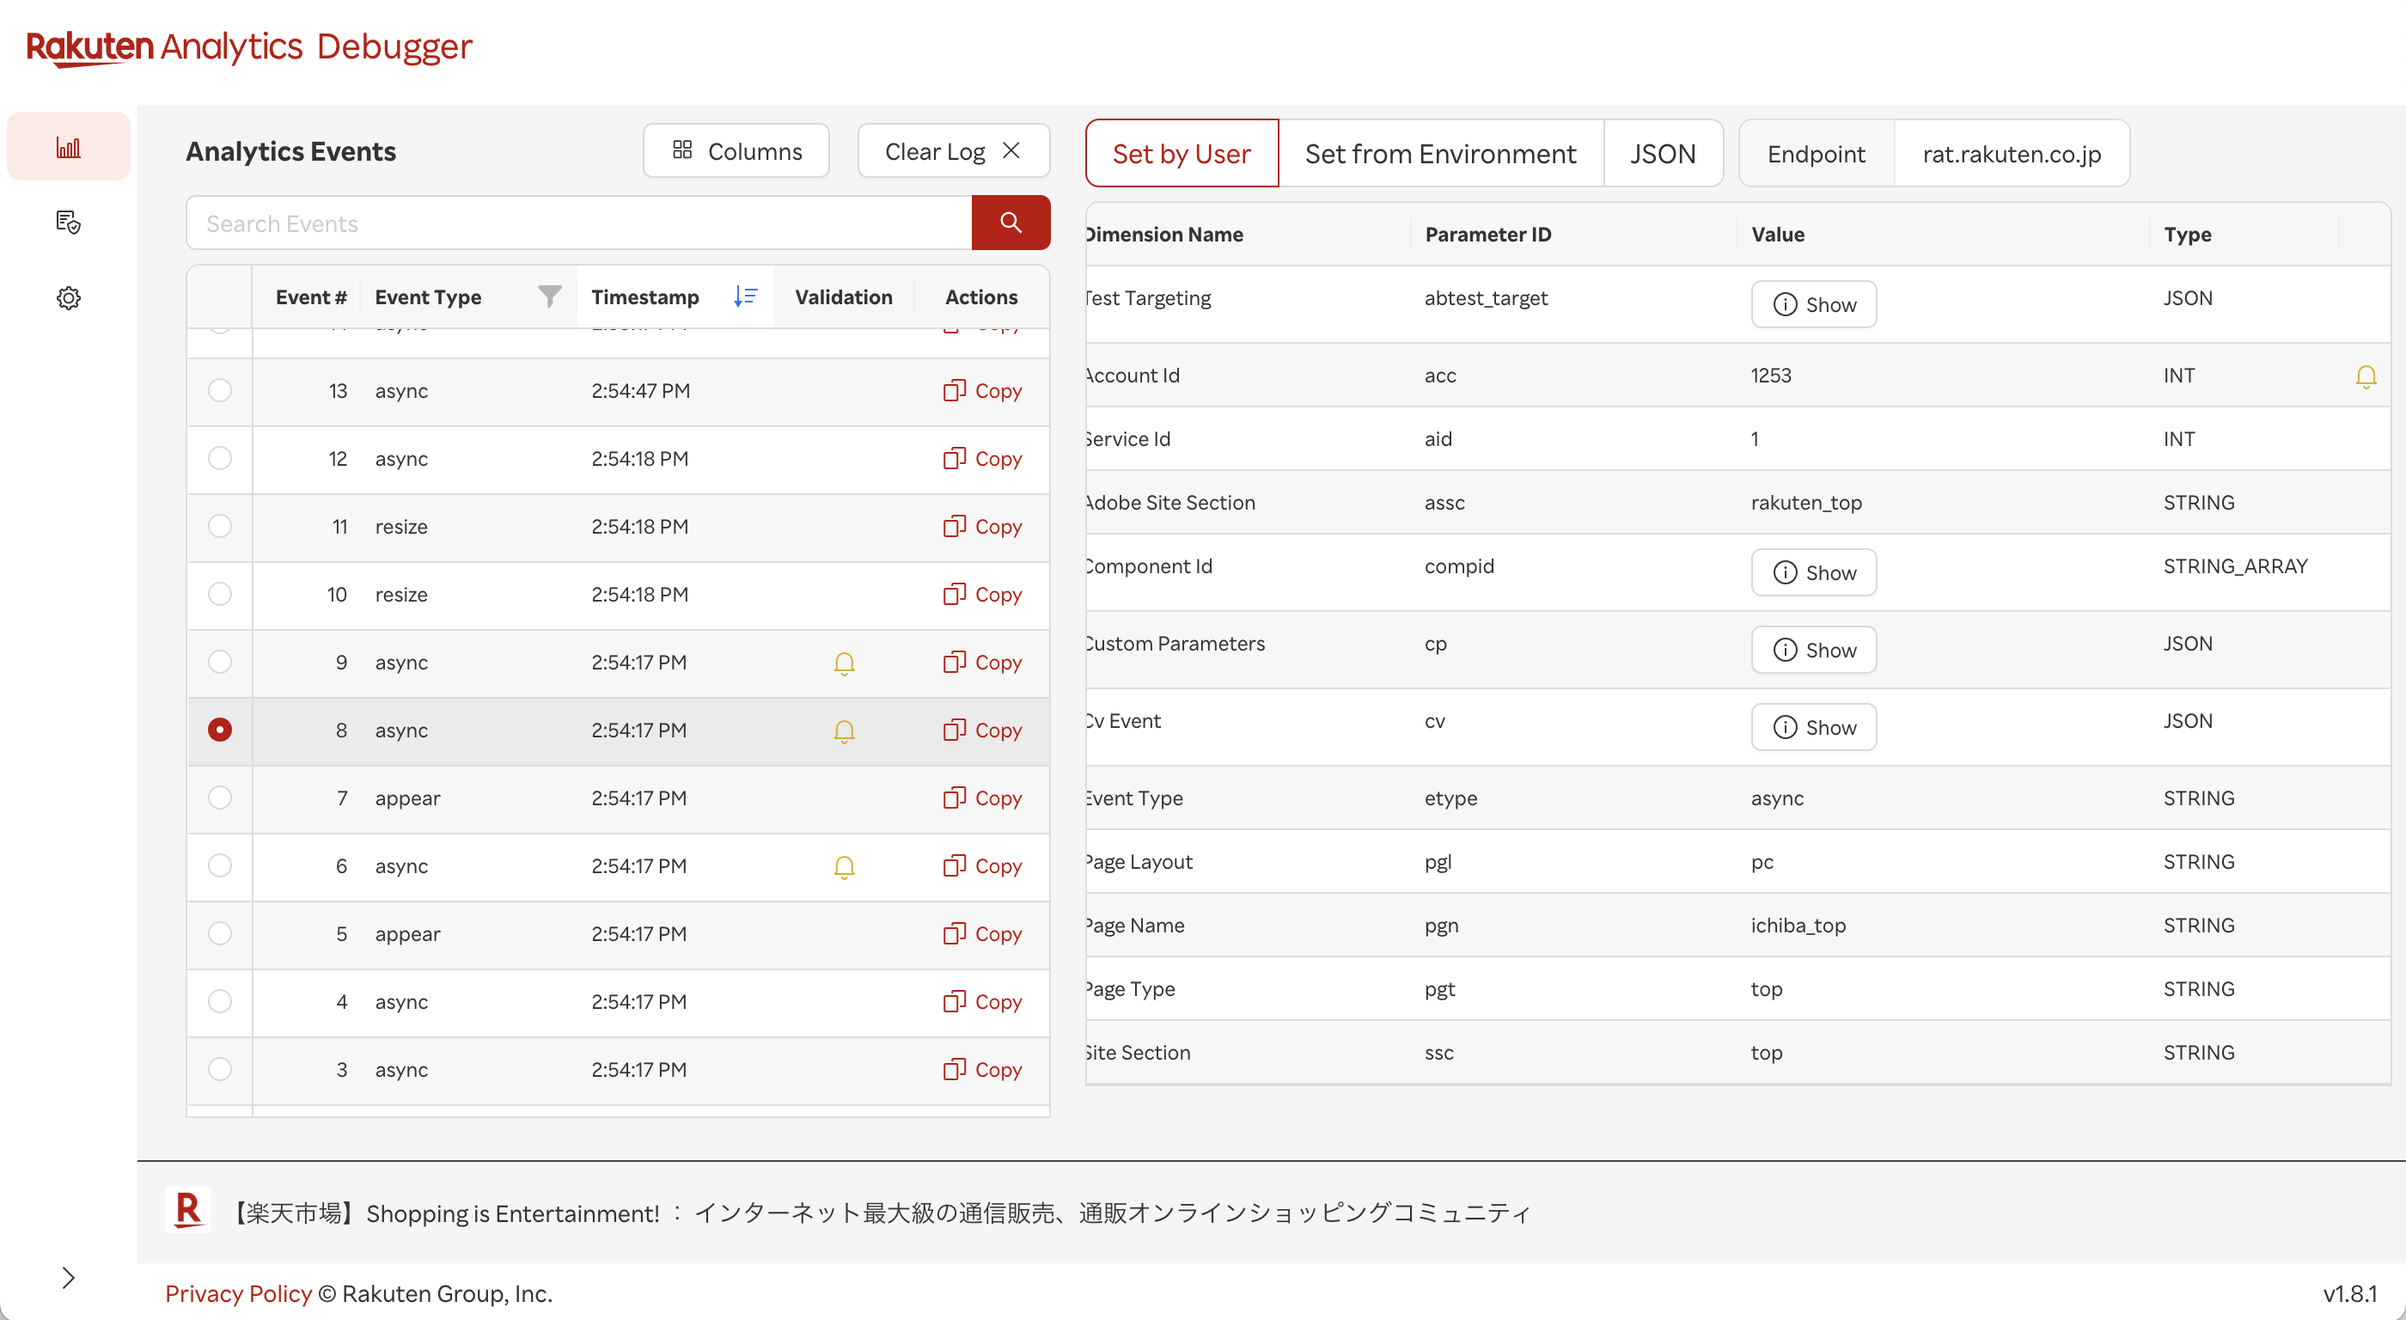Viewport: 2406px width, 1320px height.
Task: Click the Search Events input field
Action: (579, 223)
